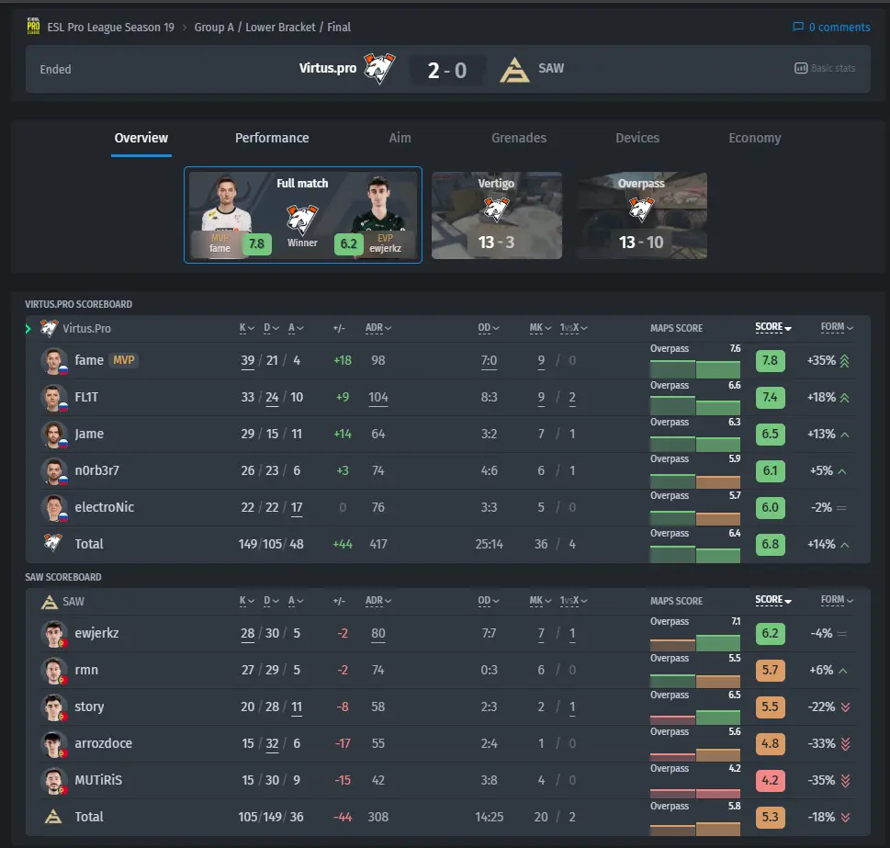Click MUTiRiS's triple down-arrow form icon
This screenshot has width=890, height=848.
[845, 781]
